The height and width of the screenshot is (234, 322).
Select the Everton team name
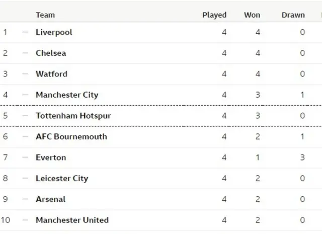tap(51, 158)
